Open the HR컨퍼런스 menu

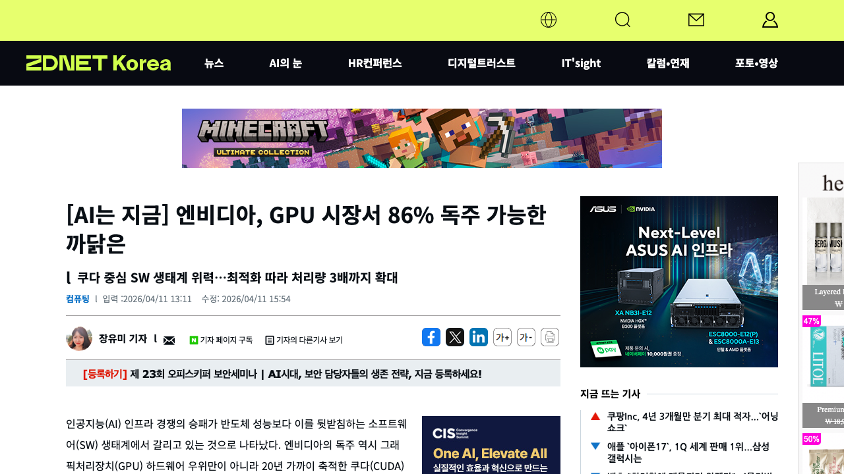point(375,63)
